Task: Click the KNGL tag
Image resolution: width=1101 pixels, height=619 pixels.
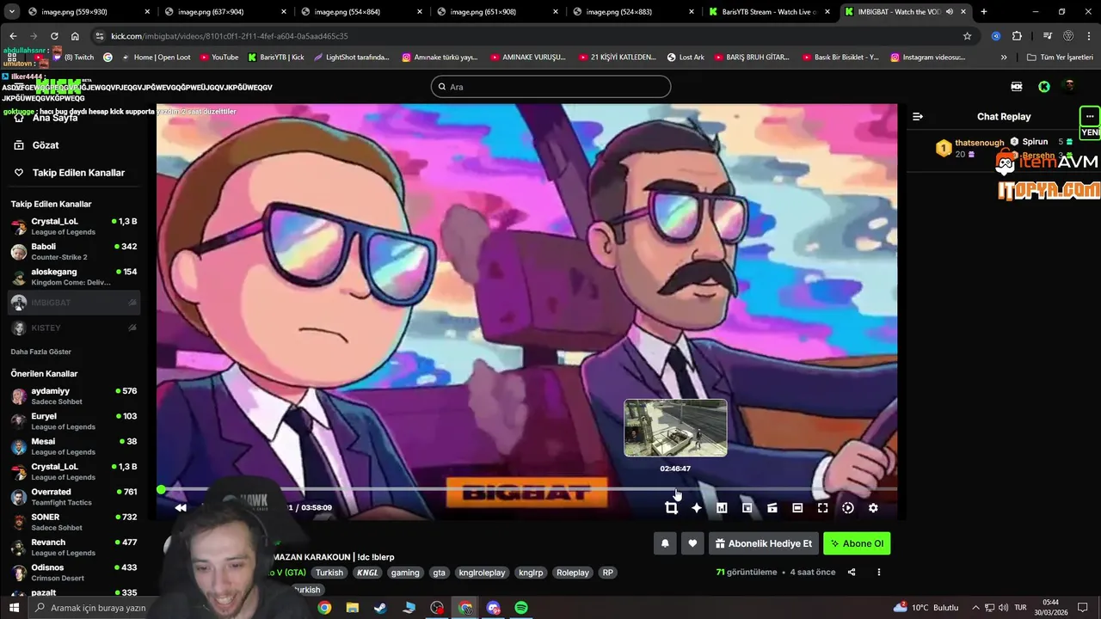Action: click(x=367, y=573)
